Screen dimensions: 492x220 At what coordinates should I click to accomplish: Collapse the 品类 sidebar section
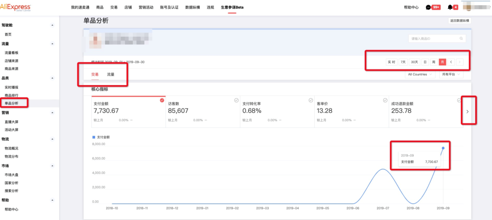coord(52,78)
